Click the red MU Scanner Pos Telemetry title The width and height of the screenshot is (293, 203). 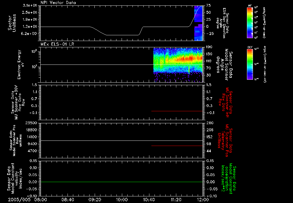click(x=225, y=140)
